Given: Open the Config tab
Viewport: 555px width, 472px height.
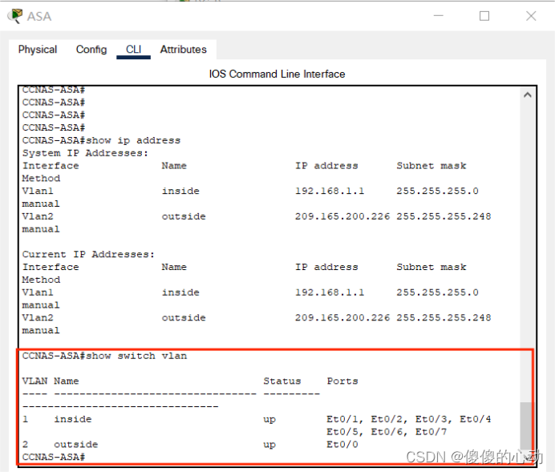Looking at the screenshot, I should click(91, 50).
